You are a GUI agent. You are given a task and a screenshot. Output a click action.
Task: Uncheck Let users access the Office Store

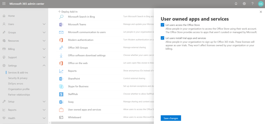tap(163, 25)
